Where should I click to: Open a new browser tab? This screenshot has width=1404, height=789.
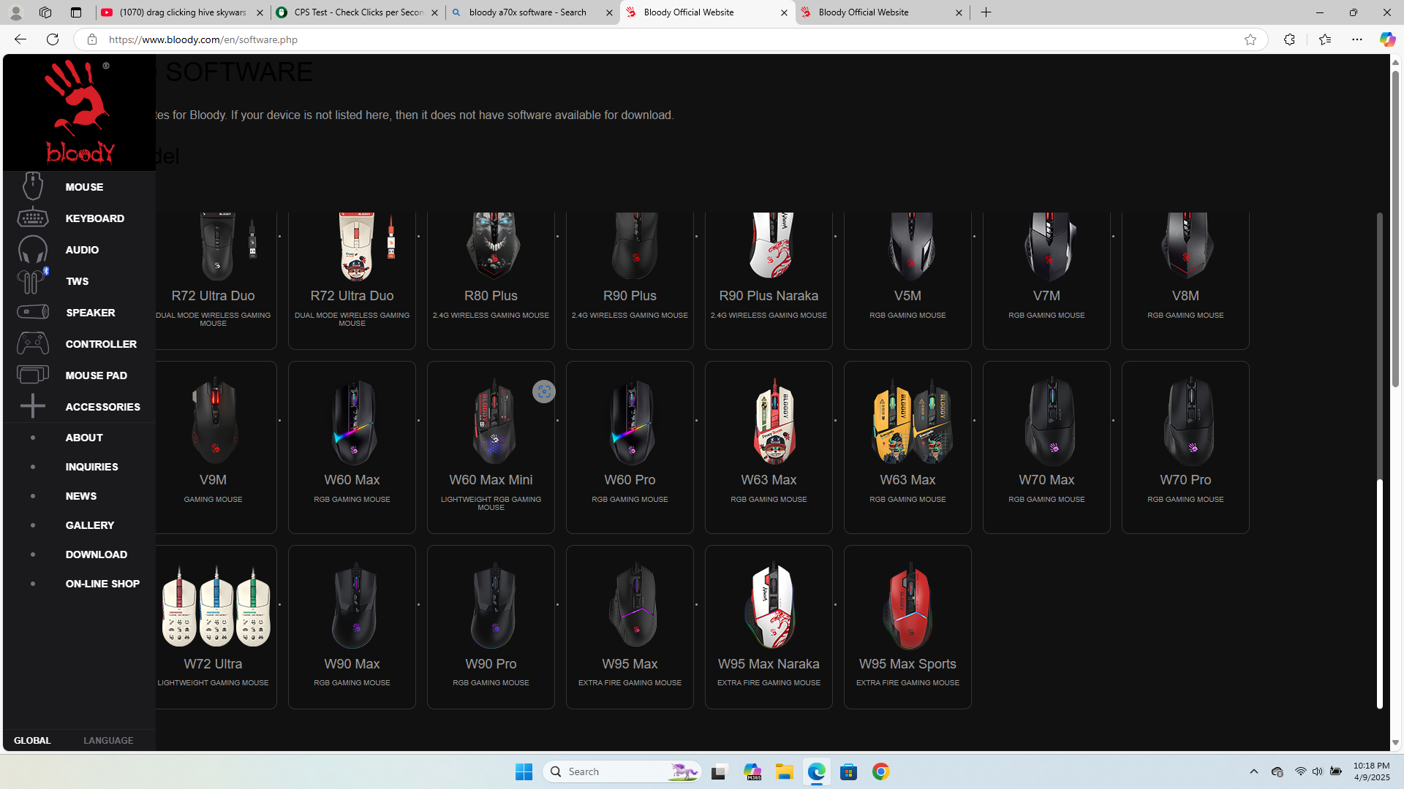tap(986, 12)
